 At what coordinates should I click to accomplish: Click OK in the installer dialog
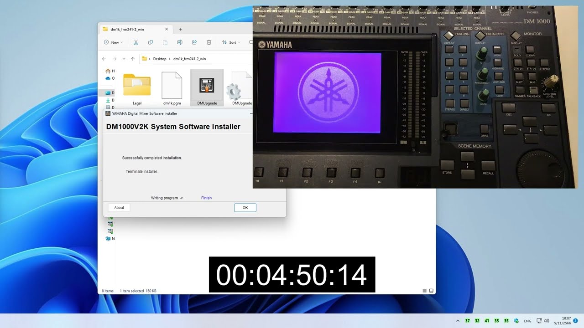click(245, 207)
